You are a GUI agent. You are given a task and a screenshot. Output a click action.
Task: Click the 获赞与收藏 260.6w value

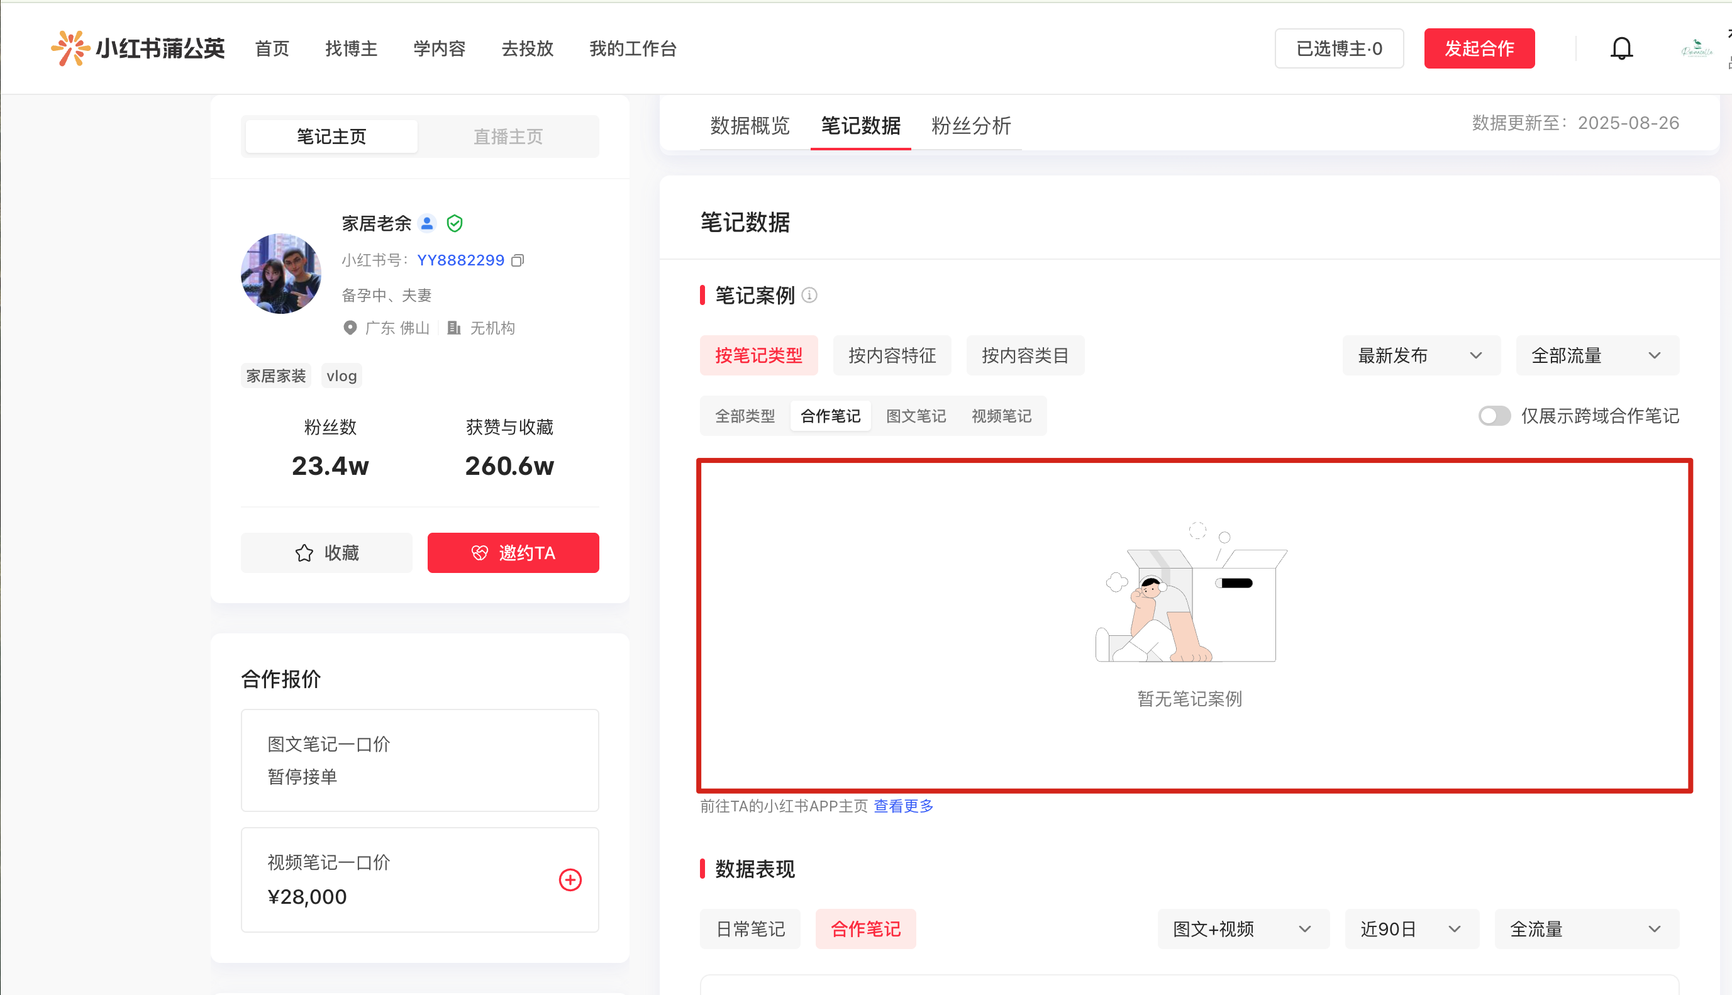coord(509,466)
